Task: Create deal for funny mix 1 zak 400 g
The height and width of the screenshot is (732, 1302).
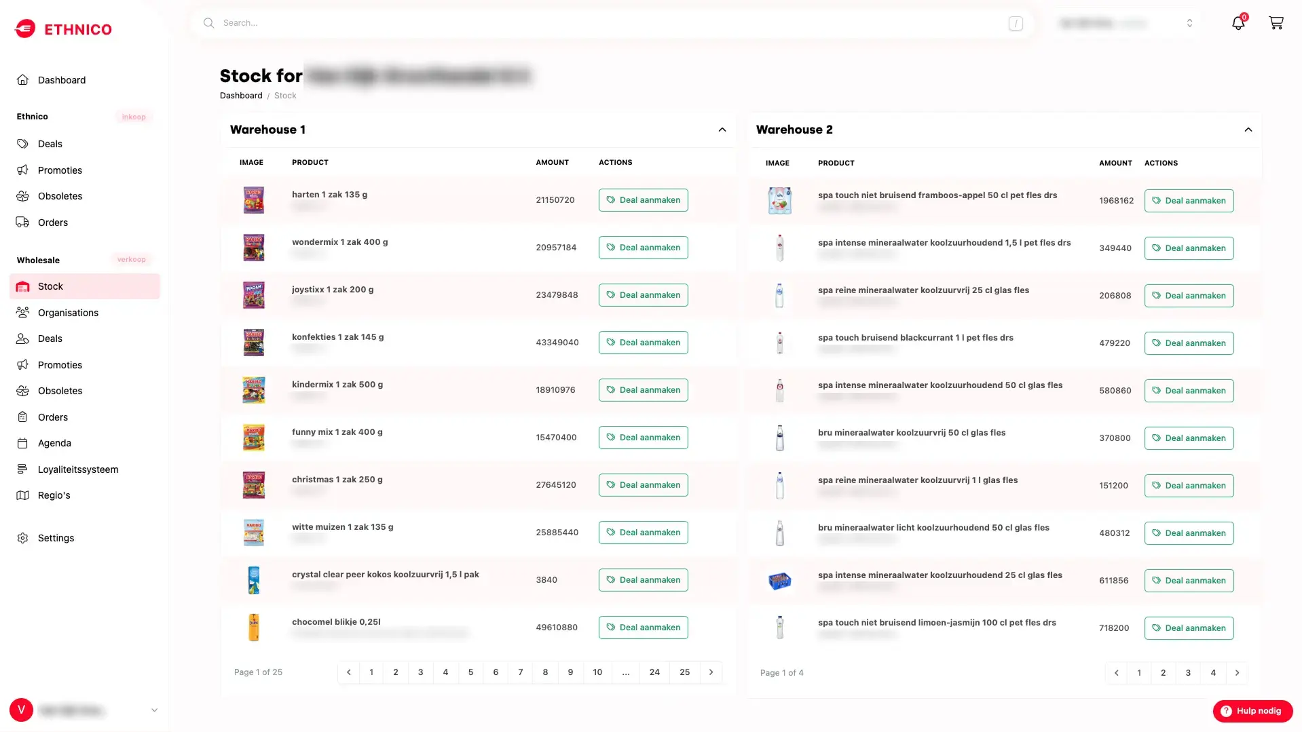Action: [643, 438]
